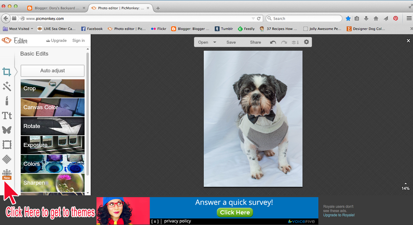
Task: Click the Undo arrow in top toolbar
Action: [273, 42]
